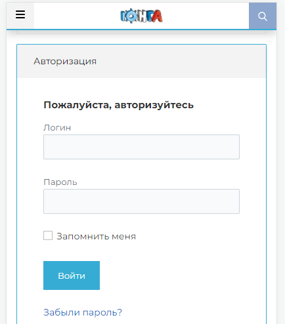Image resolution: width=285 pixels, height=324 pixels.
Task: Click the Запомнить меня label text
Action: [x=96, y=236]
